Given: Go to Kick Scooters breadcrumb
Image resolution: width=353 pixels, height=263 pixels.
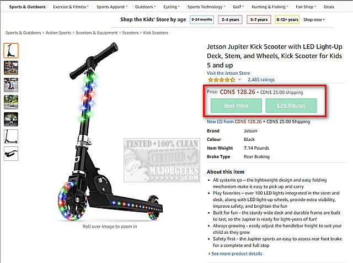Looking at the screenshot, I should click(156, 33).
